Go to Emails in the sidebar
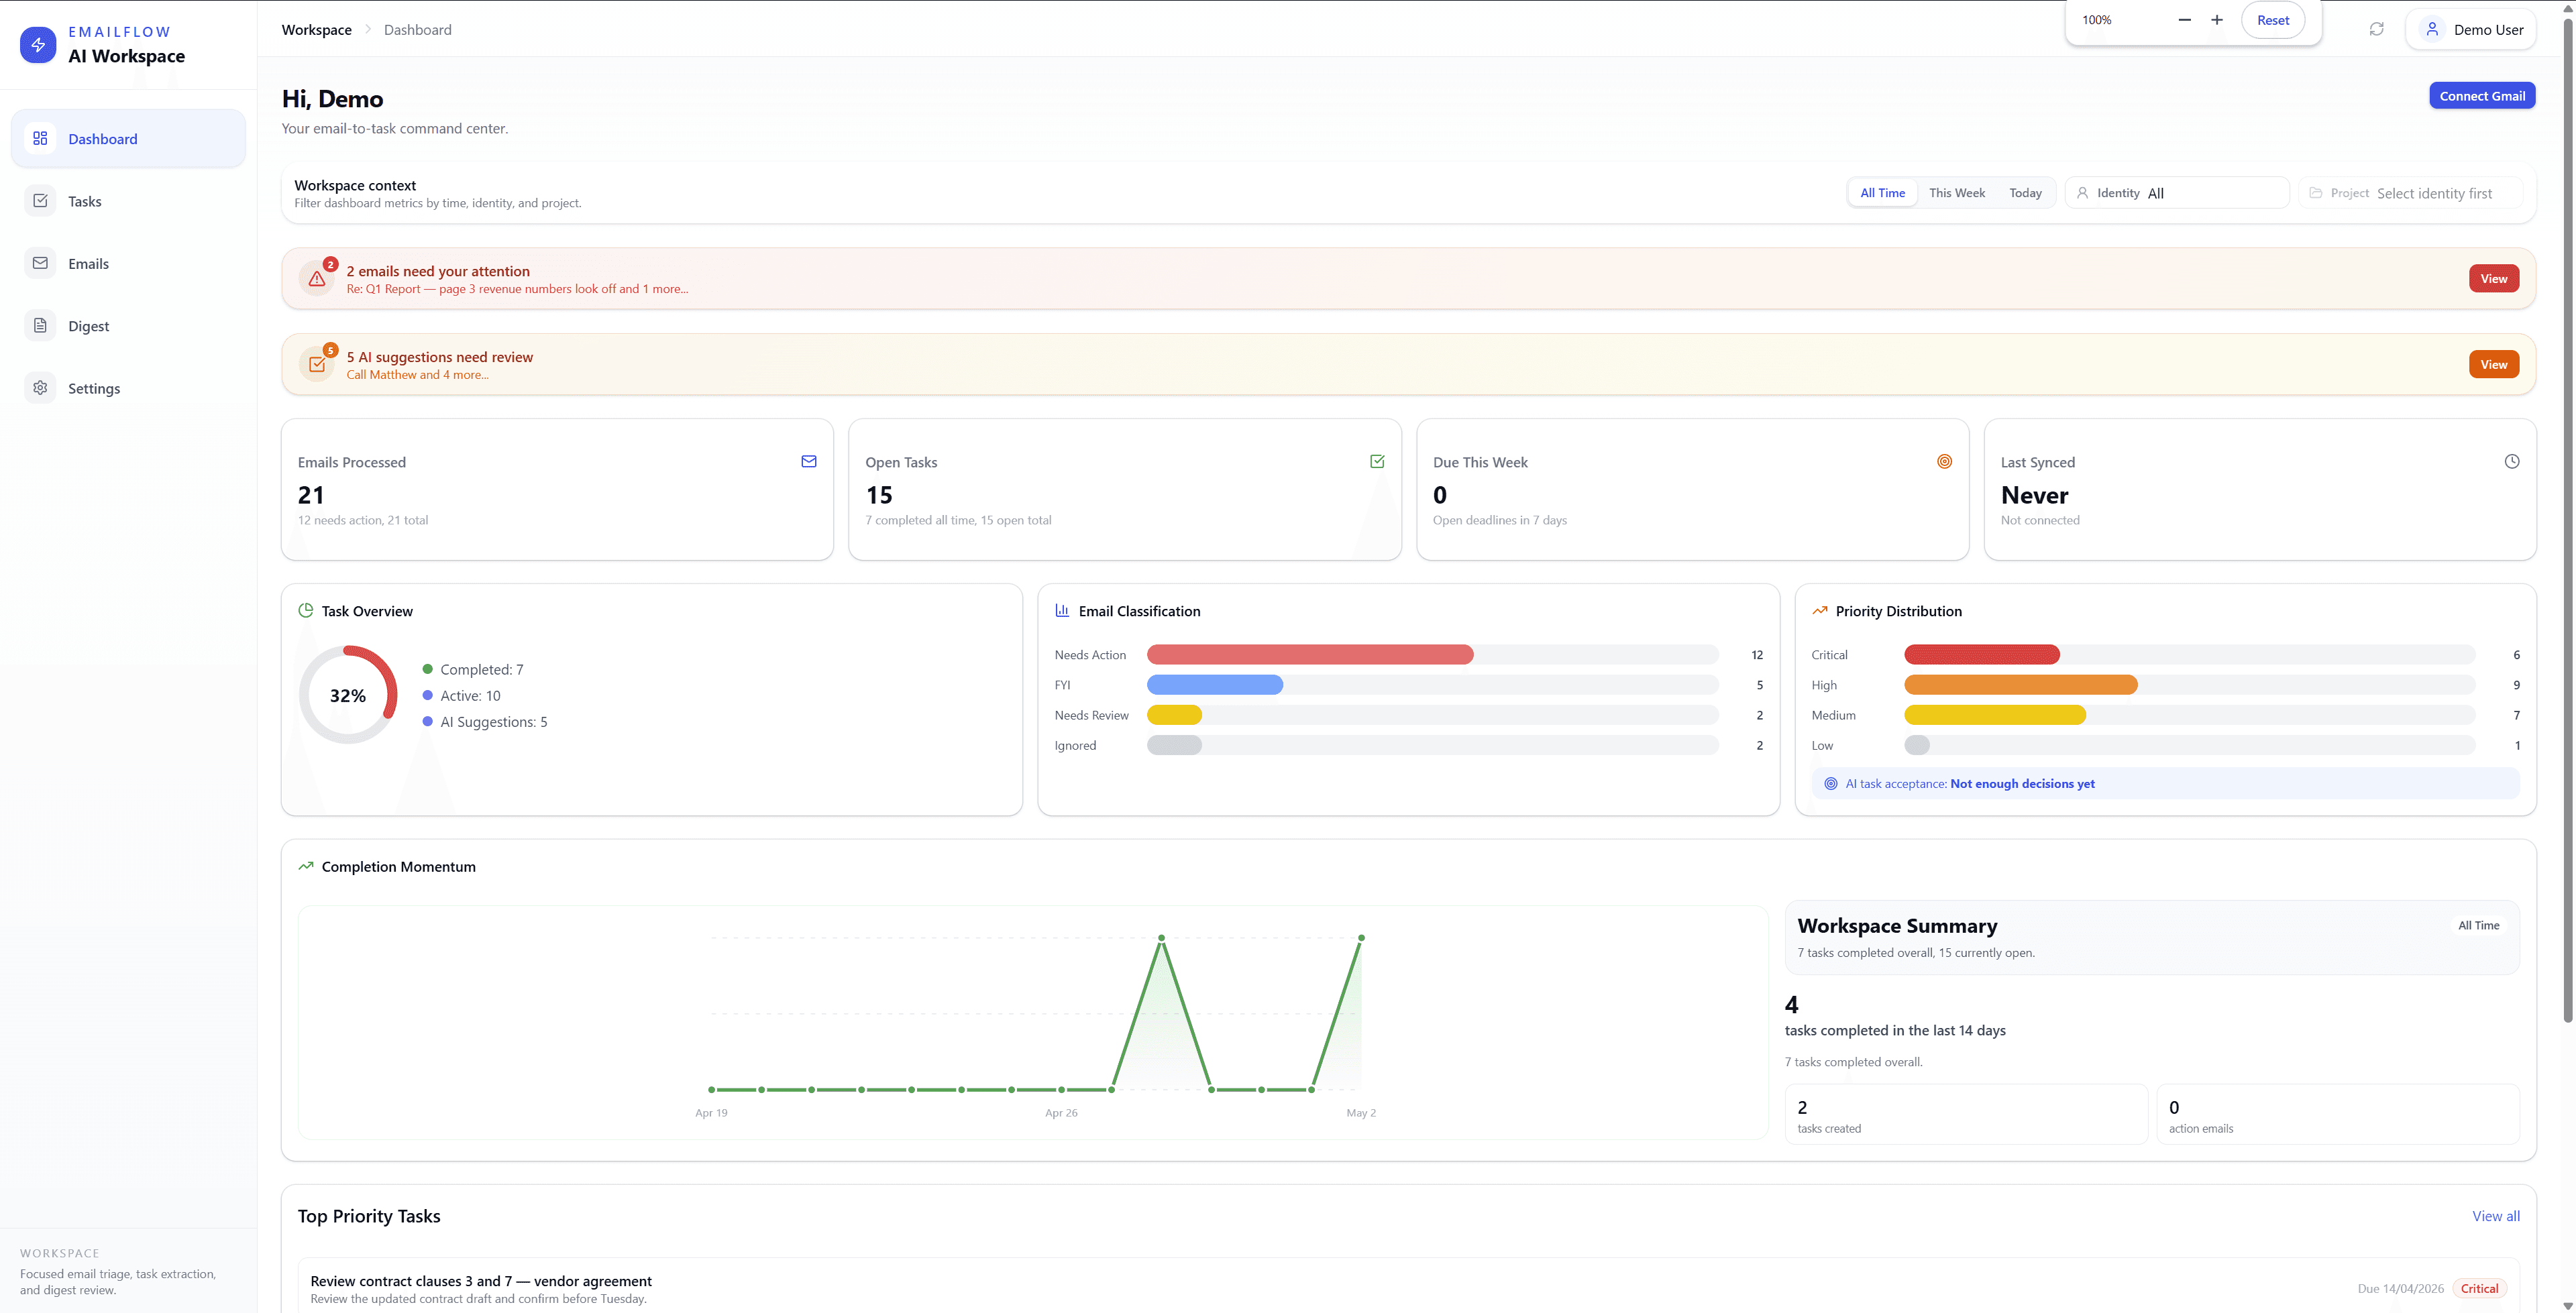 tap(128, 263)
